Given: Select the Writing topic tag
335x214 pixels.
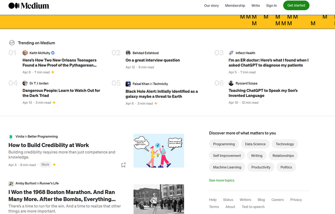Looking at the screenshot, I should [x=256, y=156].
